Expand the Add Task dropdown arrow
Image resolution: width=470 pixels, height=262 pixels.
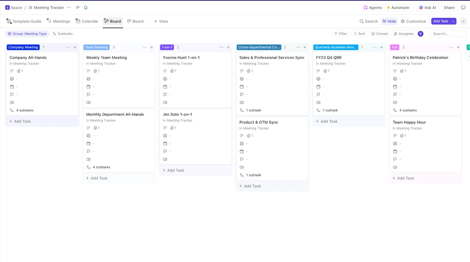(454, 21)
